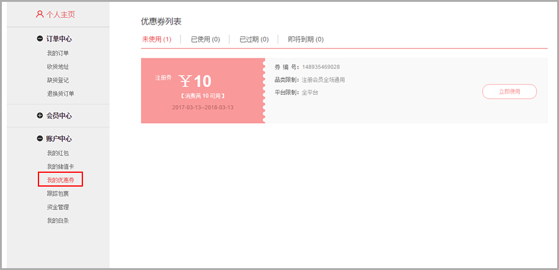Click the user profile icon beside 个人主页
This screenshot has width=559, height=270.
[40, 14]
